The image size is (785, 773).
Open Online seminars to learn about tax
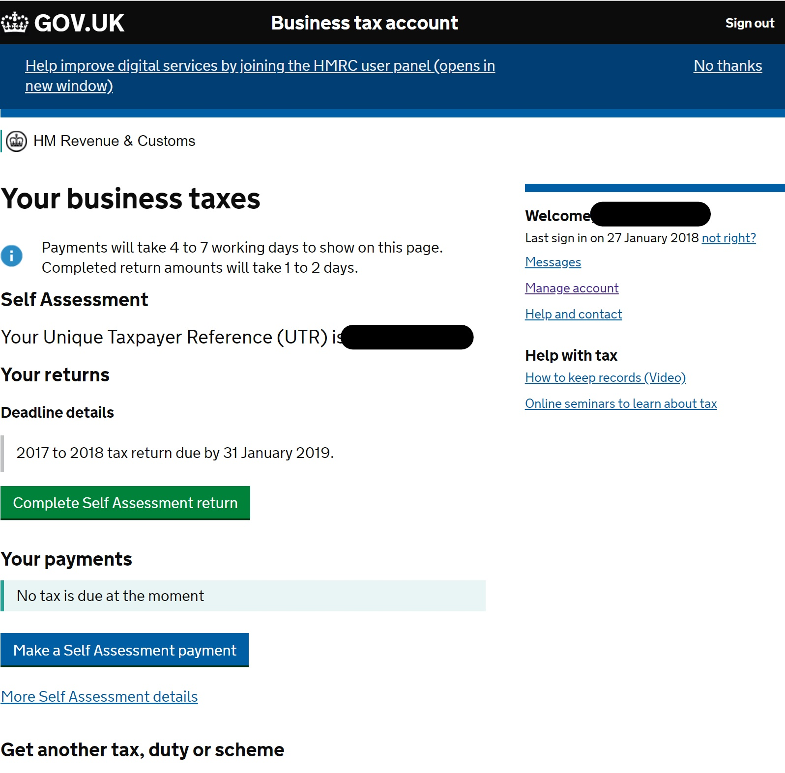pos(621,403)
